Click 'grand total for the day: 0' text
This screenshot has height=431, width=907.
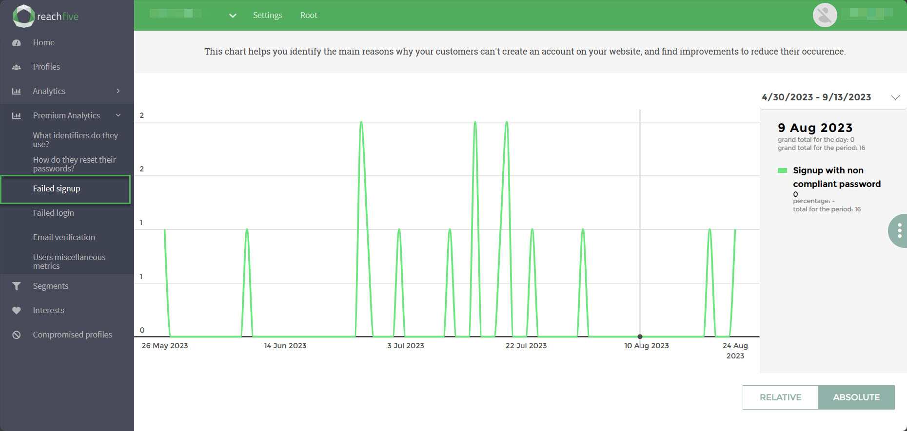pyautogui.click(x=816, y=140)
